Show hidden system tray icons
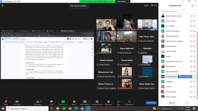 (x=176, y=109)
